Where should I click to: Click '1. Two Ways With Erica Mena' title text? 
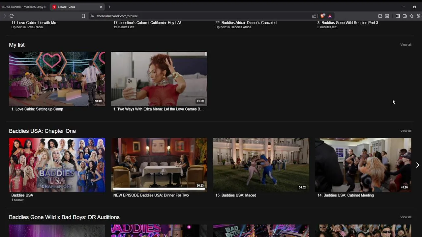pyautogui.click(x=158, y=109)
